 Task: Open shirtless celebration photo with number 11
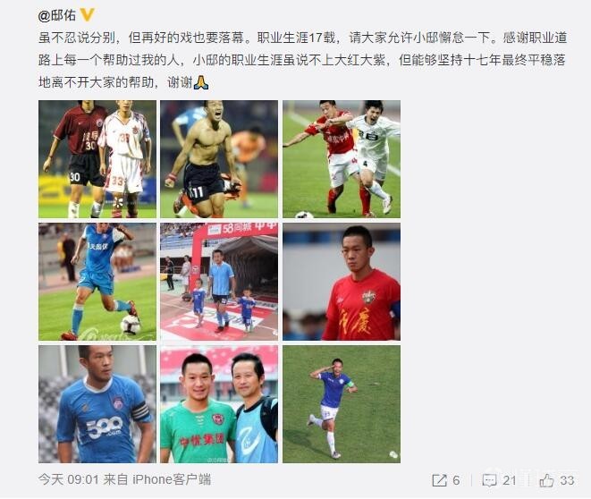click(x=219, y=159)
